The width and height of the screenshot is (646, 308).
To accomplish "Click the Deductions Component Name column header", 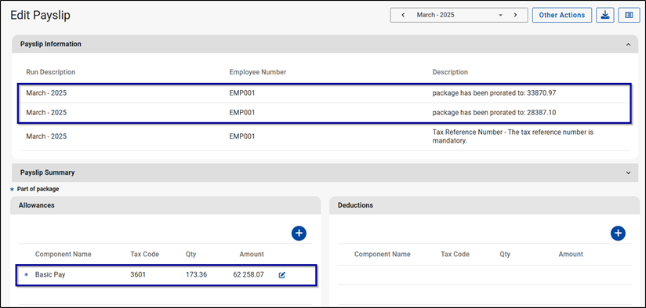I will pos(383,254).
